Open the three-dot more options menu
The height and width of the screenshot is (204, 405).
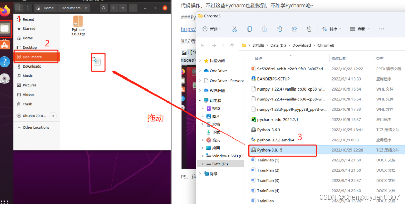[382, 29]
